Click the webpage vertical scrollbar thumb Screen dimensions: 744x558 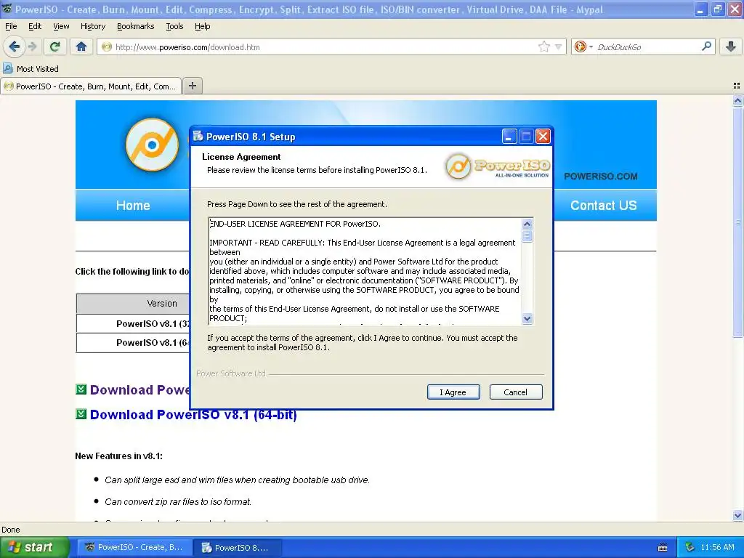(x=737, y=222)
